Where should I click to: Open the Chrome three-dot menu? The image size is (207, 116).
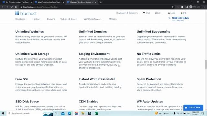tap(204, 7)
